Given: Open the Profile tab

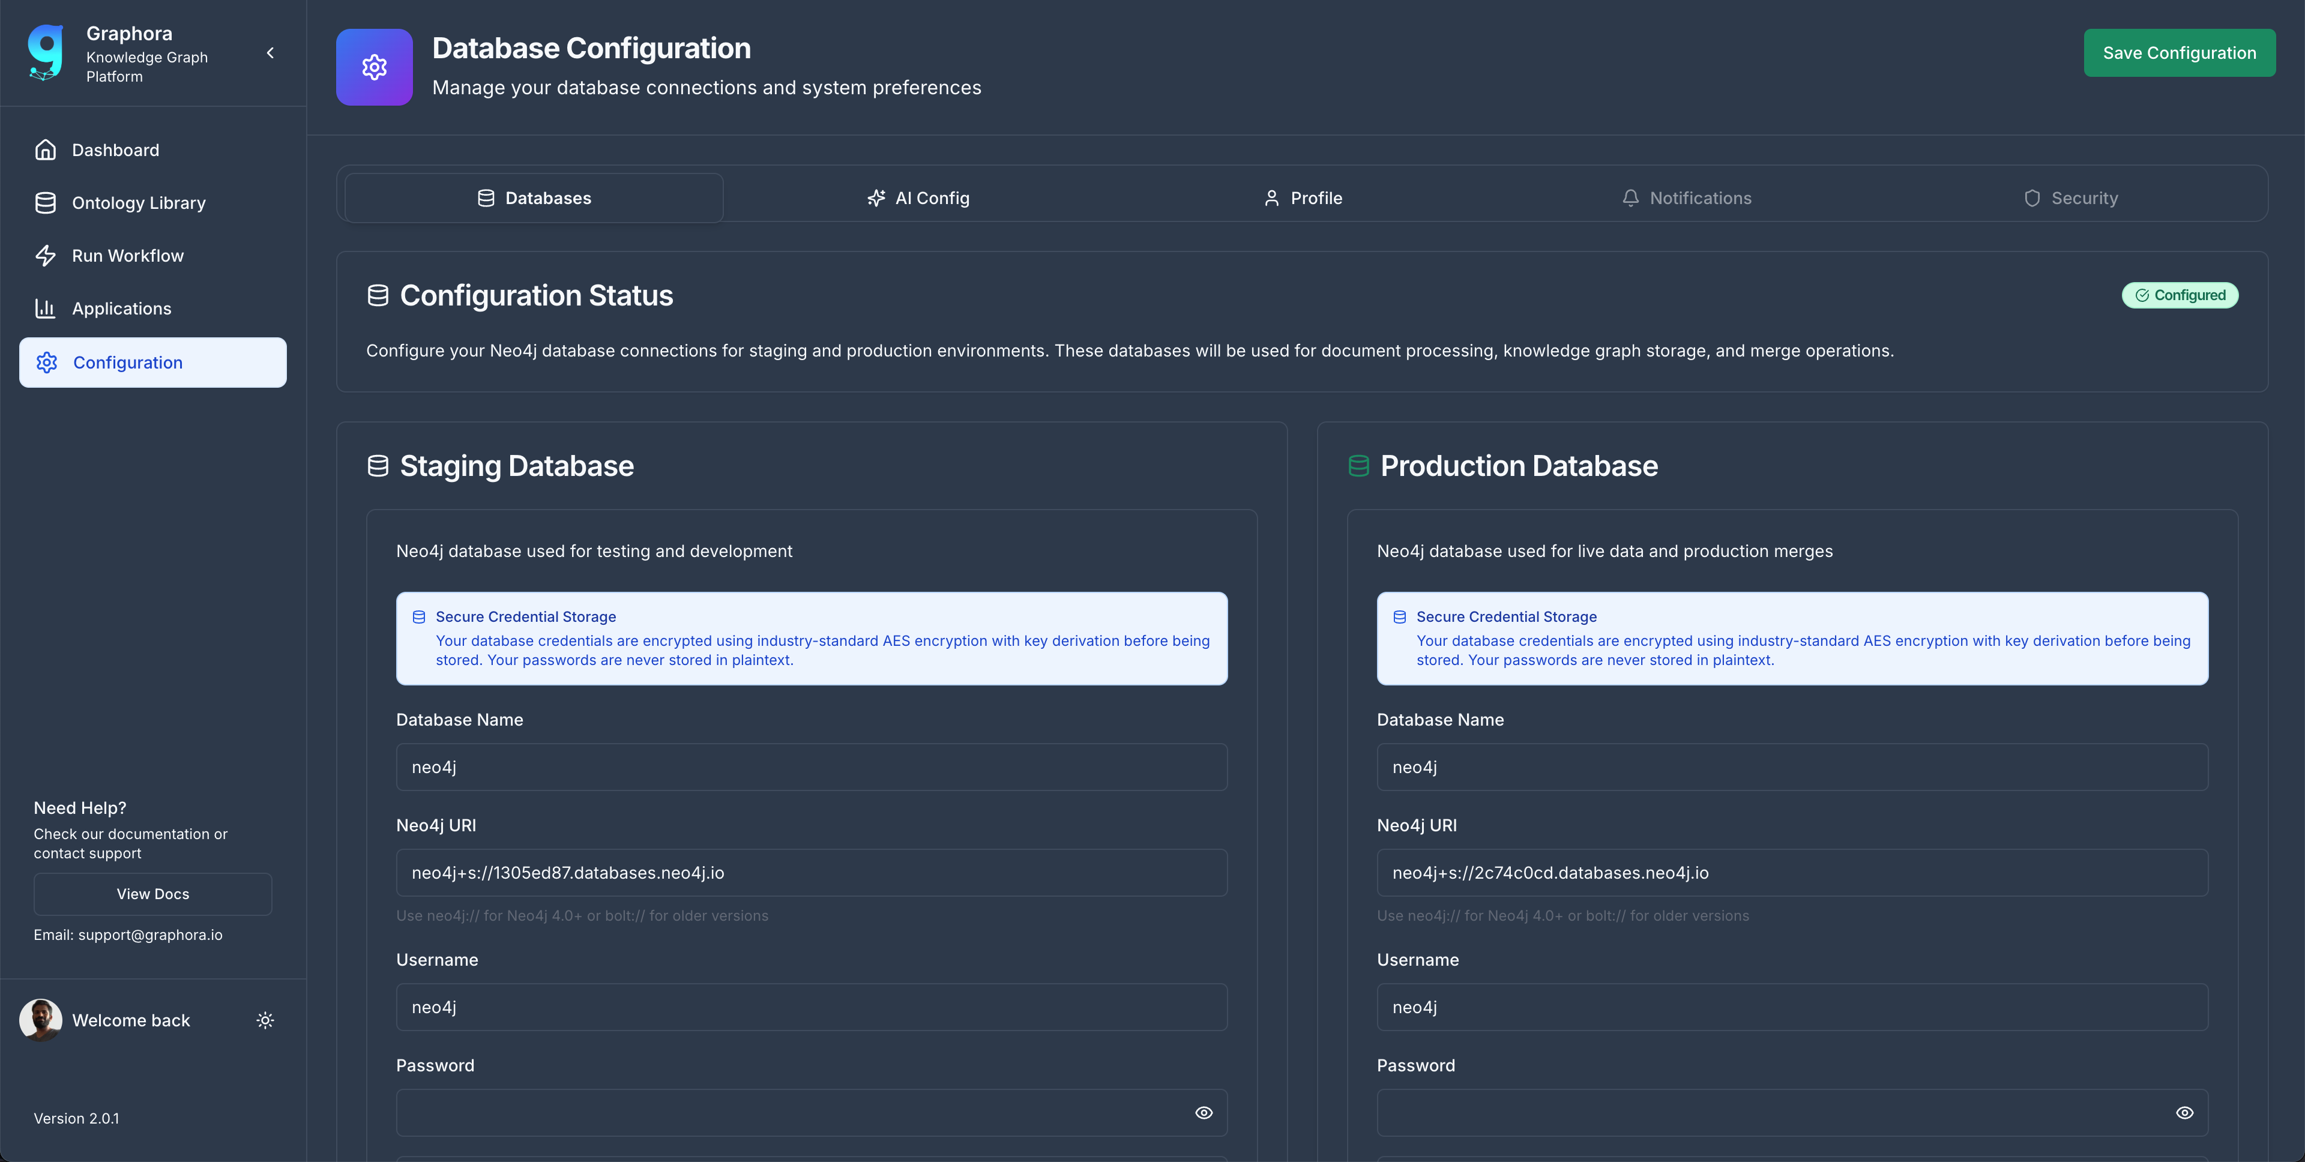Looking at the screenshot, I should (x=1303, y=197).
